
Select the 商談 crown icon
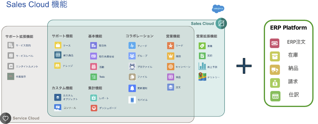click(171, 56)
